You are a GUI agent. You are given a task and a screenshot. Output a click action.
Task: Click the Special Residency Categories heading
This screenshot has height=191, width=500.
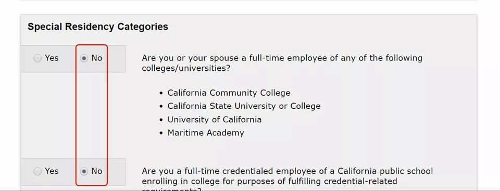coord(98,27)
